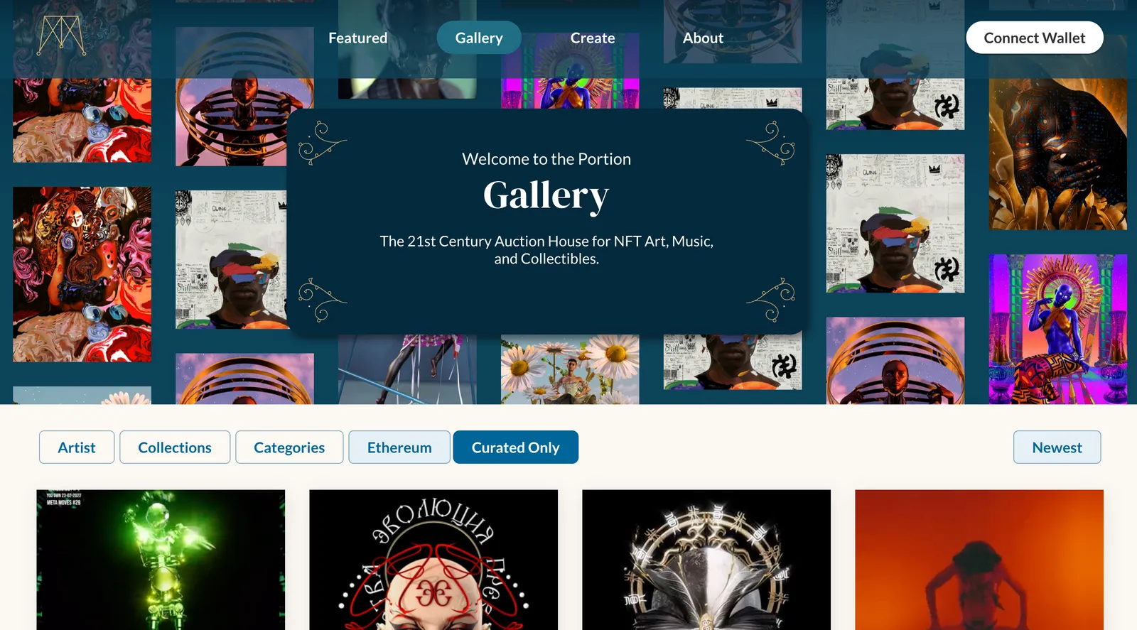Select the Gallery nav tab
The height and width of the screenshot is (630, 1137).
coord(479,38)
